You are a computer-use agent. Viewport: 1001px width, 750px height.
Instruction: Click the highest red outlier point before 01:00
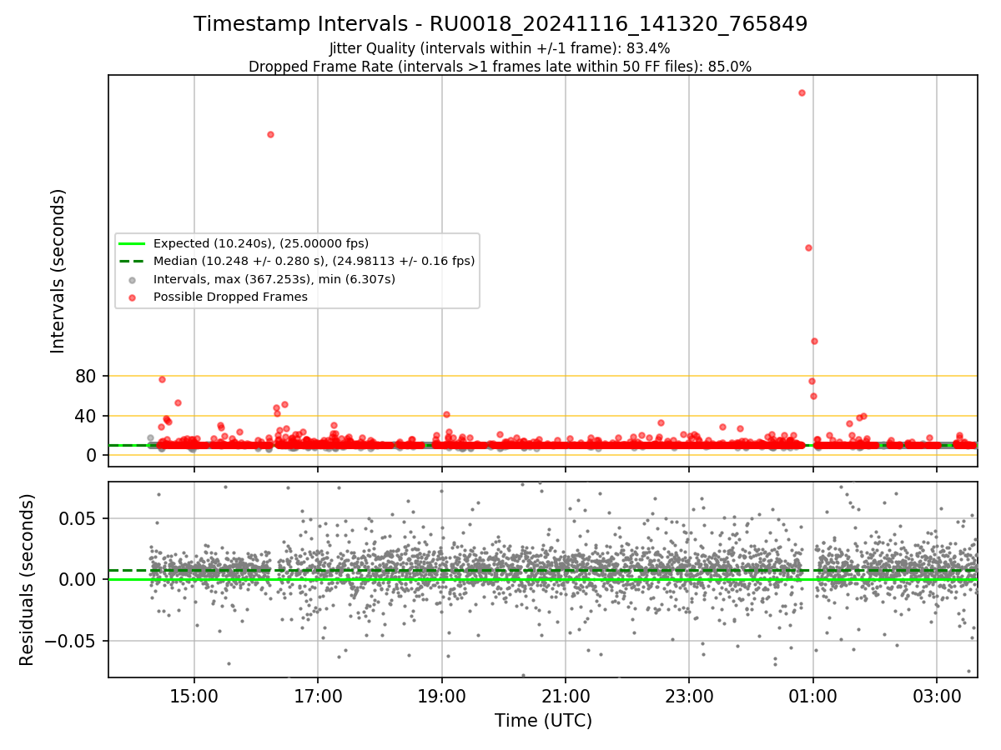pyautogui.click(x=802, y=92)
